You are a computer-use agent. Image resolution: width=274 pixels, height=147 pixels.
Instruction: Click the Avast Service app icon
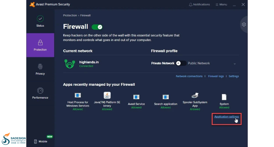pos(136,97)
